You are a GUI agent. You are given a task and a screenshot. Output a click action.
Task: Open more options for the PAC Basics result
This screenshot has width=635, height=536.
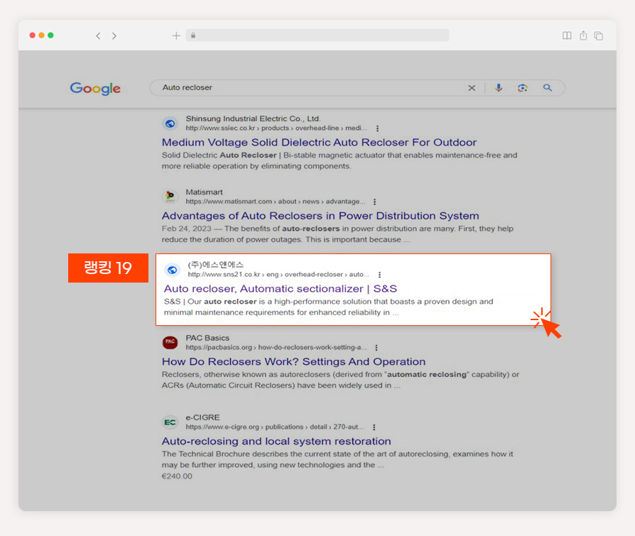click(x=376, y=348)
